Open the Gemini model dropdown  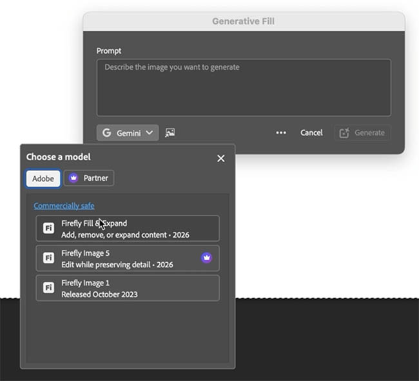(128, 132)
